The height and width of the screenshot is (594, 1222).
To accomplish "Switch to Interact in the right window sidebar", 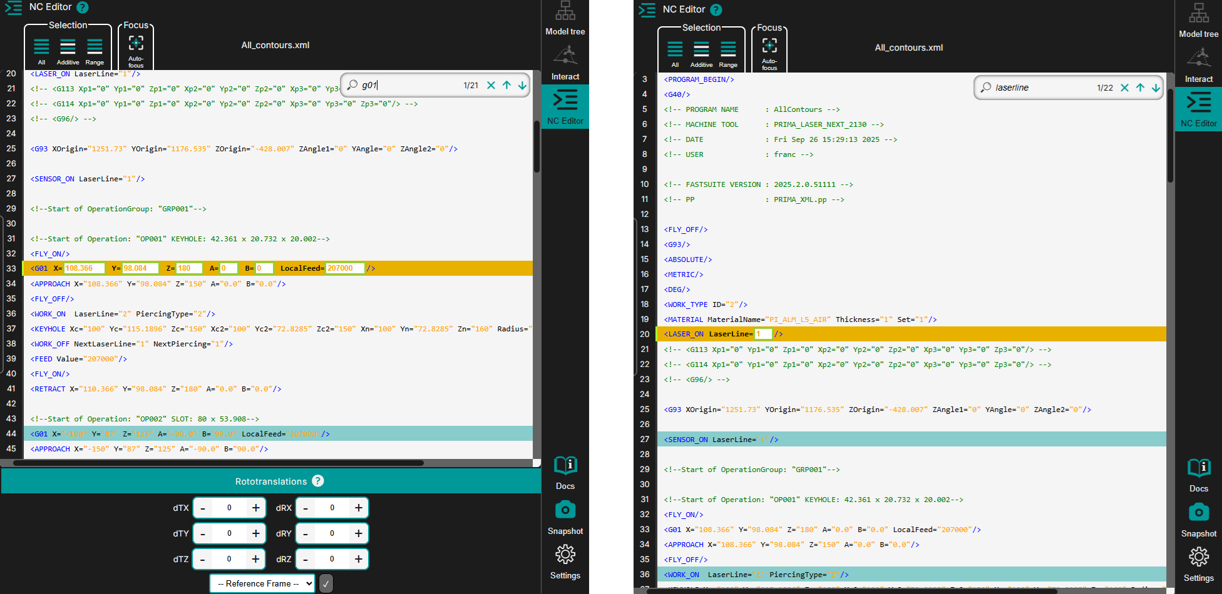I will tap(1198, 65).
